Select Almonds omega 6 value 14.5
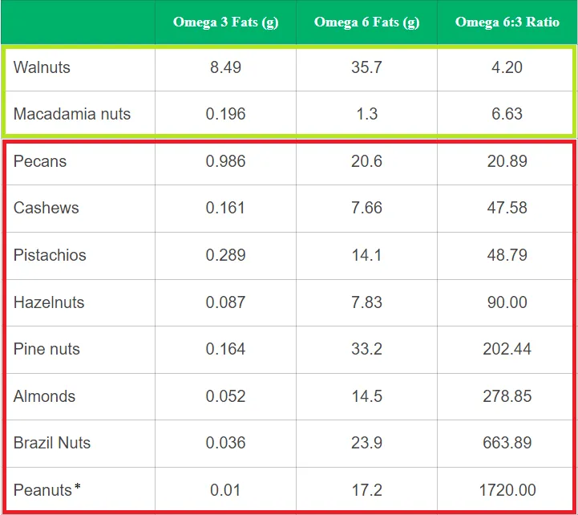 pos(366,396)
